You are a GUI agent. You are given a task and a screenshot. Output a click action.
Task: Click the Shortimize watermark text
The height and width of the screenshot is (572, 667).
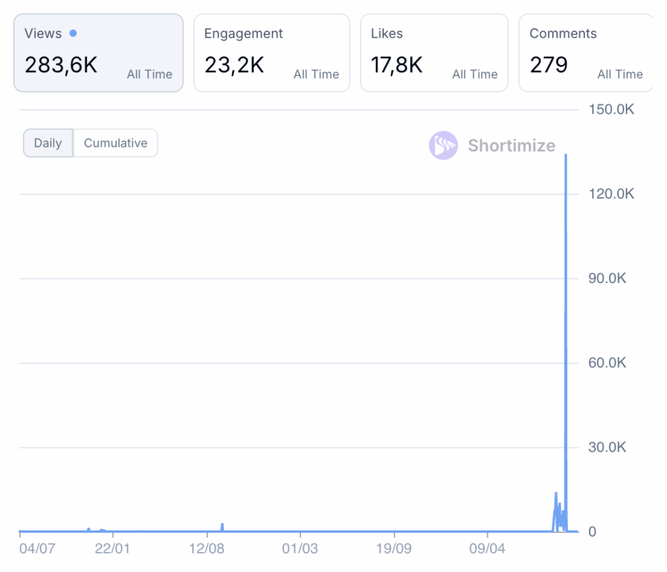[511, 146]
